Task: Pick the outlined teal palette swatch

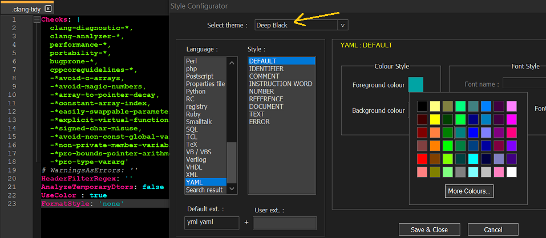Action: [460, 132]
